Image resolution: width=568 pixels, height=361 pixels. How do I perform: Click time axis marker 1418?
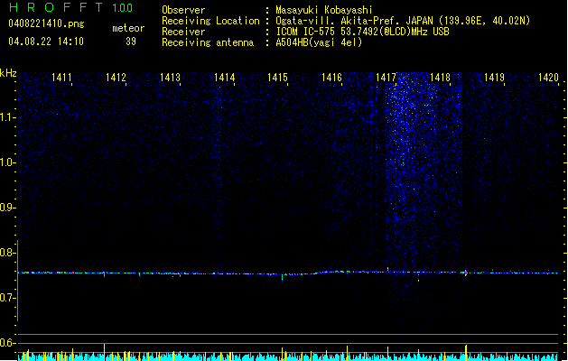[440, 78]
